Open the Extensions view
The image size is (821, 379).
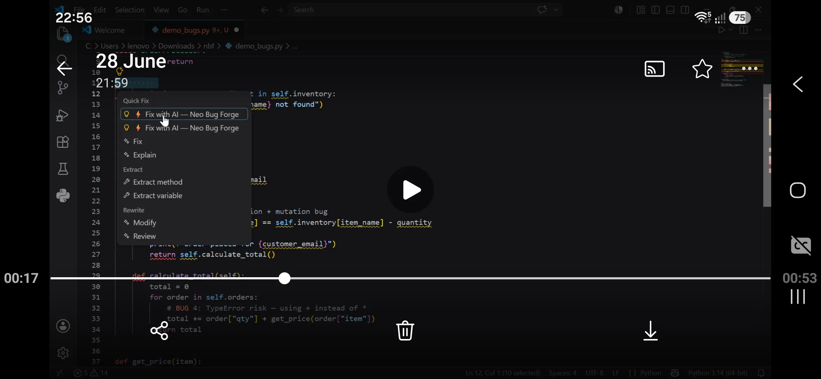63,142
